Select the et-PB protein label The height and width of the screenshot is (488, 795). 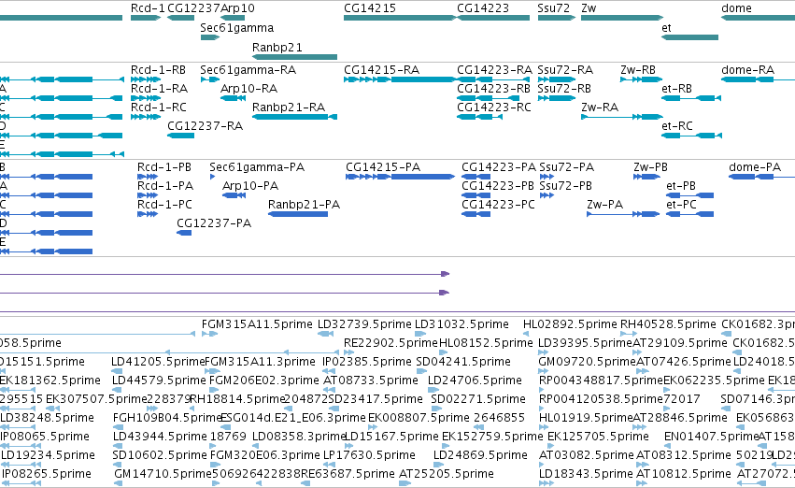[681, 186]
